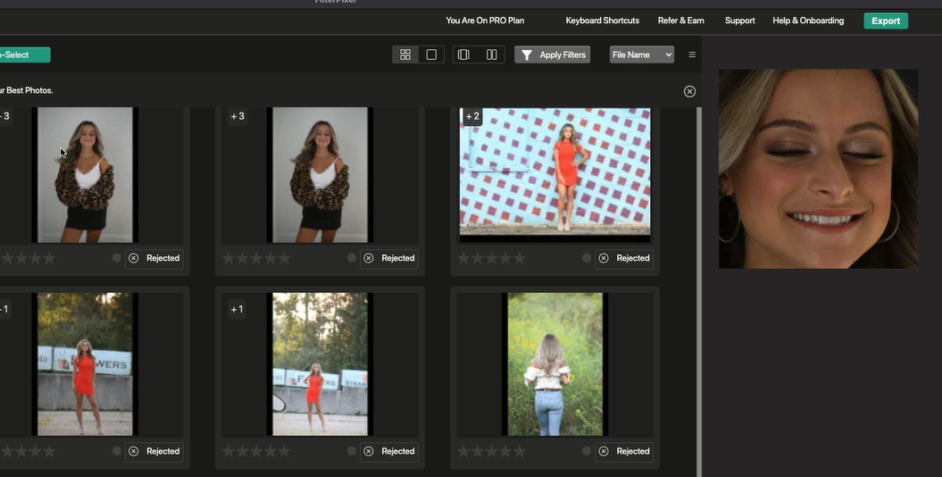Close the Best Photos banner
The width and height of the screenshot is (942, 477).
689,91
